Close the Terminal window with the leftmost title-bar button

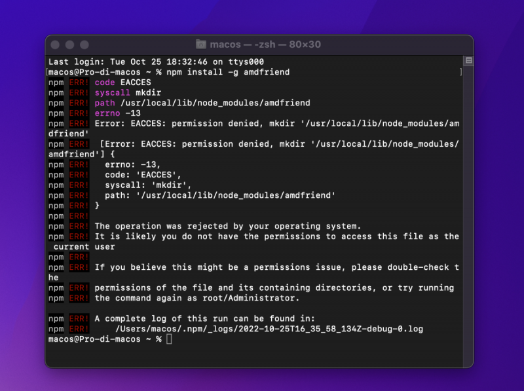tap(55, 45)
